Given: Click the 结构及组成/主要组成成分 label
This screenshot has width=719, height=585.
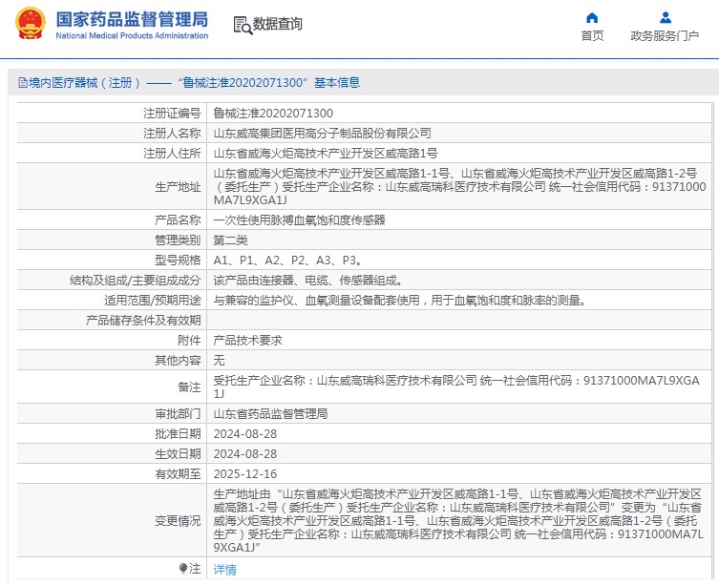Looking at the screenshot, I should tap(136, 281).
